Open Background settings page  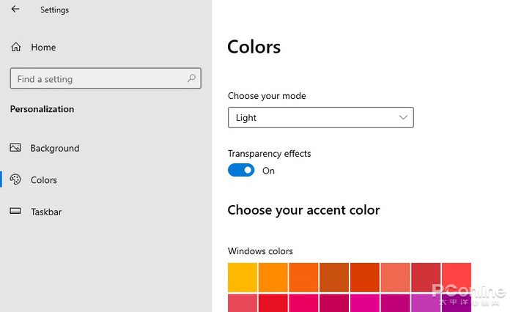[x=54, y=148]
